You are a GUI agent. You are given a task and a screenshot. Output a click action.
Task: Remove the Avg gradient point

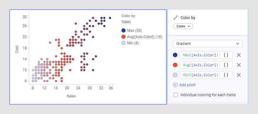tap(239, 65)
